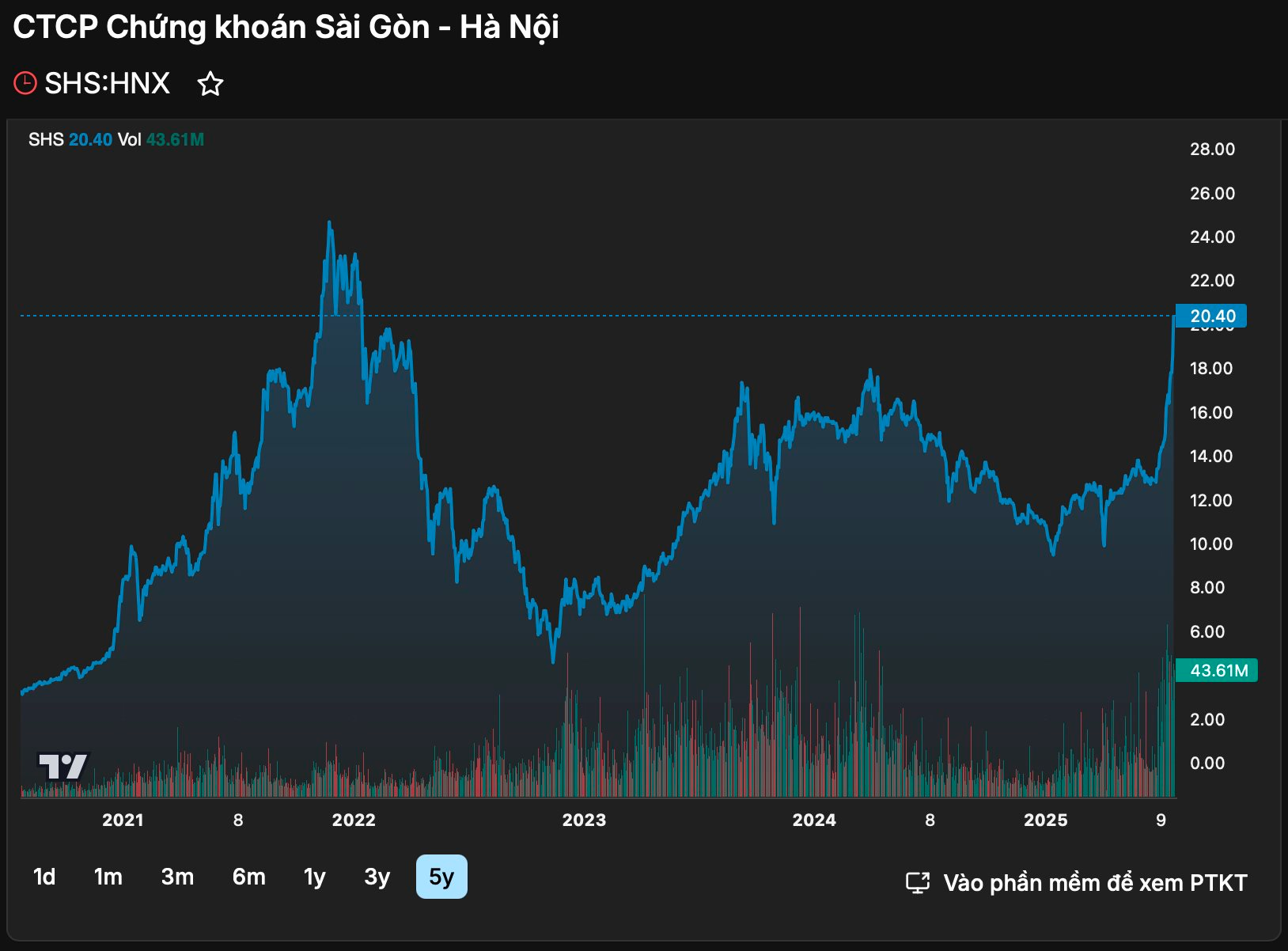Click the monitor icon beside PTKT link
The image size is (1288, 951).
[917, 883]
